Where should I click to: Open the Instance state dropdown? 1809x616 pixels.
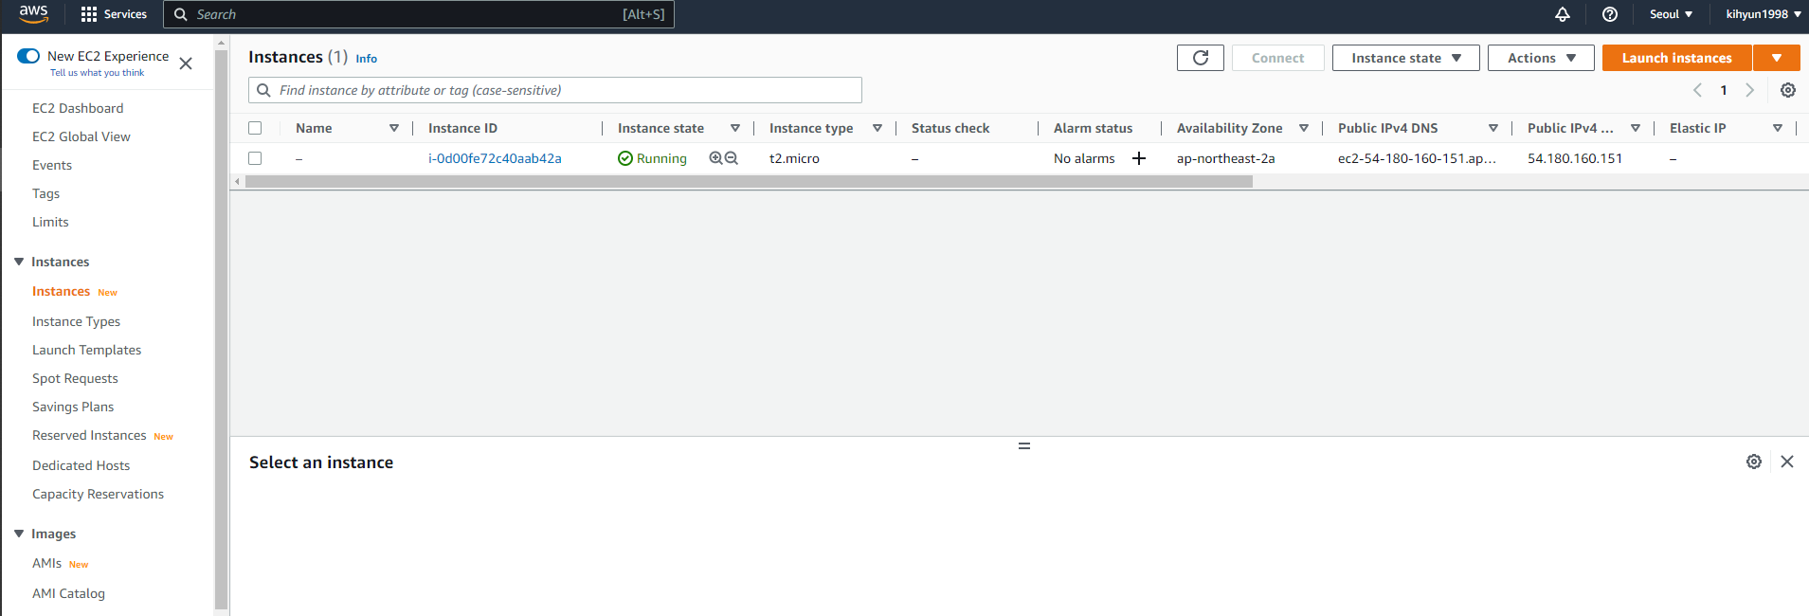(1406, 58)
